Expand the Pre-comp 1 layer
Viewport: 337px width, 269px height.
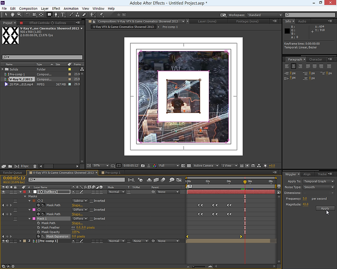tap(21, 241)
